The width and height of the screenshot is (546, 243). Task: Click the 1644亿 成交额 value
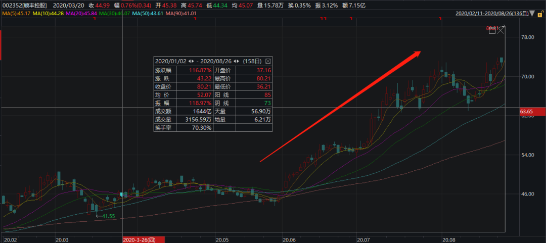(202, 112)
